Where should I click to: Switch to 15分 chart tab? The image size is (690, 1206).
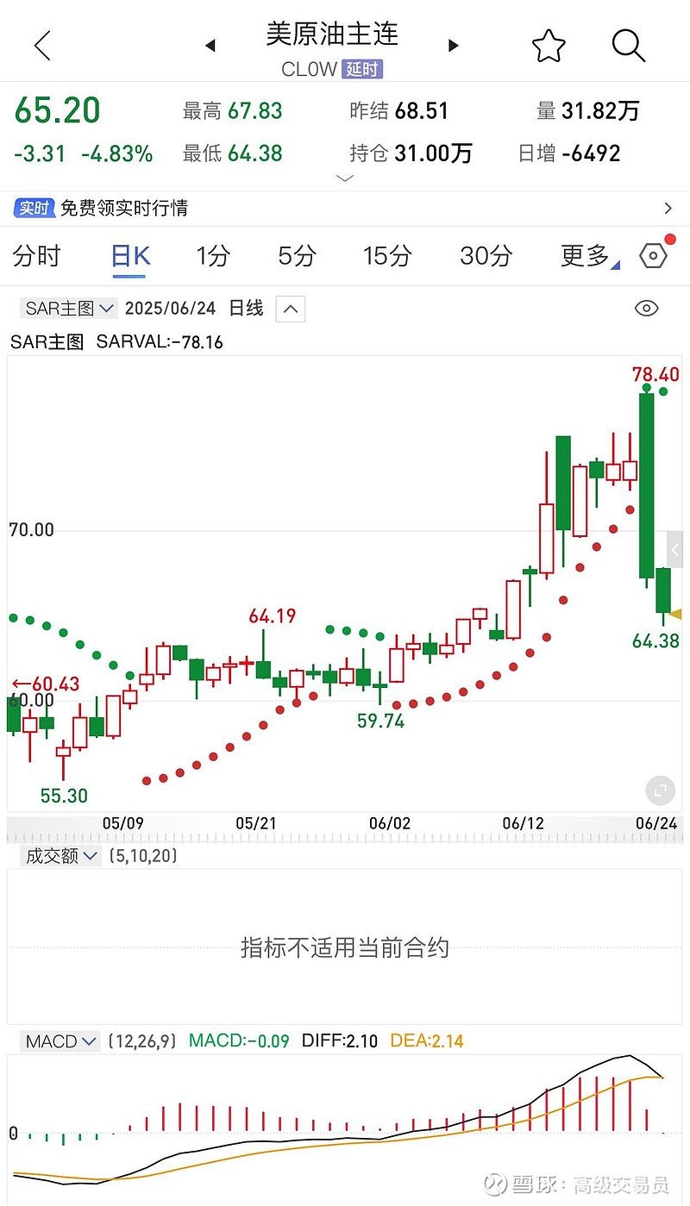(387, 256)
